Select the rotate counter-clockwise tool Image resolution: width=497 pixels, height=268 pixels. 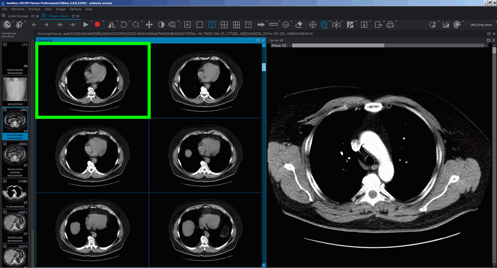click(124, 24)
